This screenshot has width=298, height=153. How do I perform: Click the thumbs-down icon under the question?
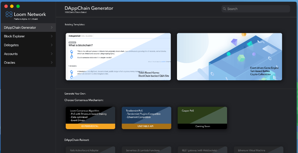(72, 57)
